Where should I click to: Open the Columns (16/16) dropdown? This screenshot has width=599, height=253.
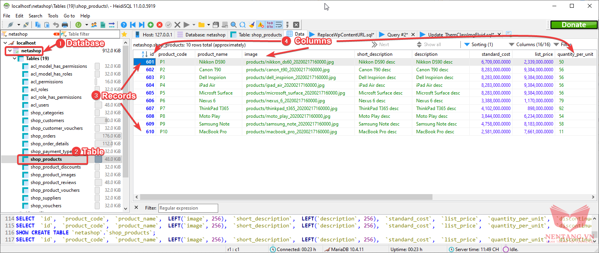(x=530, y=45)
